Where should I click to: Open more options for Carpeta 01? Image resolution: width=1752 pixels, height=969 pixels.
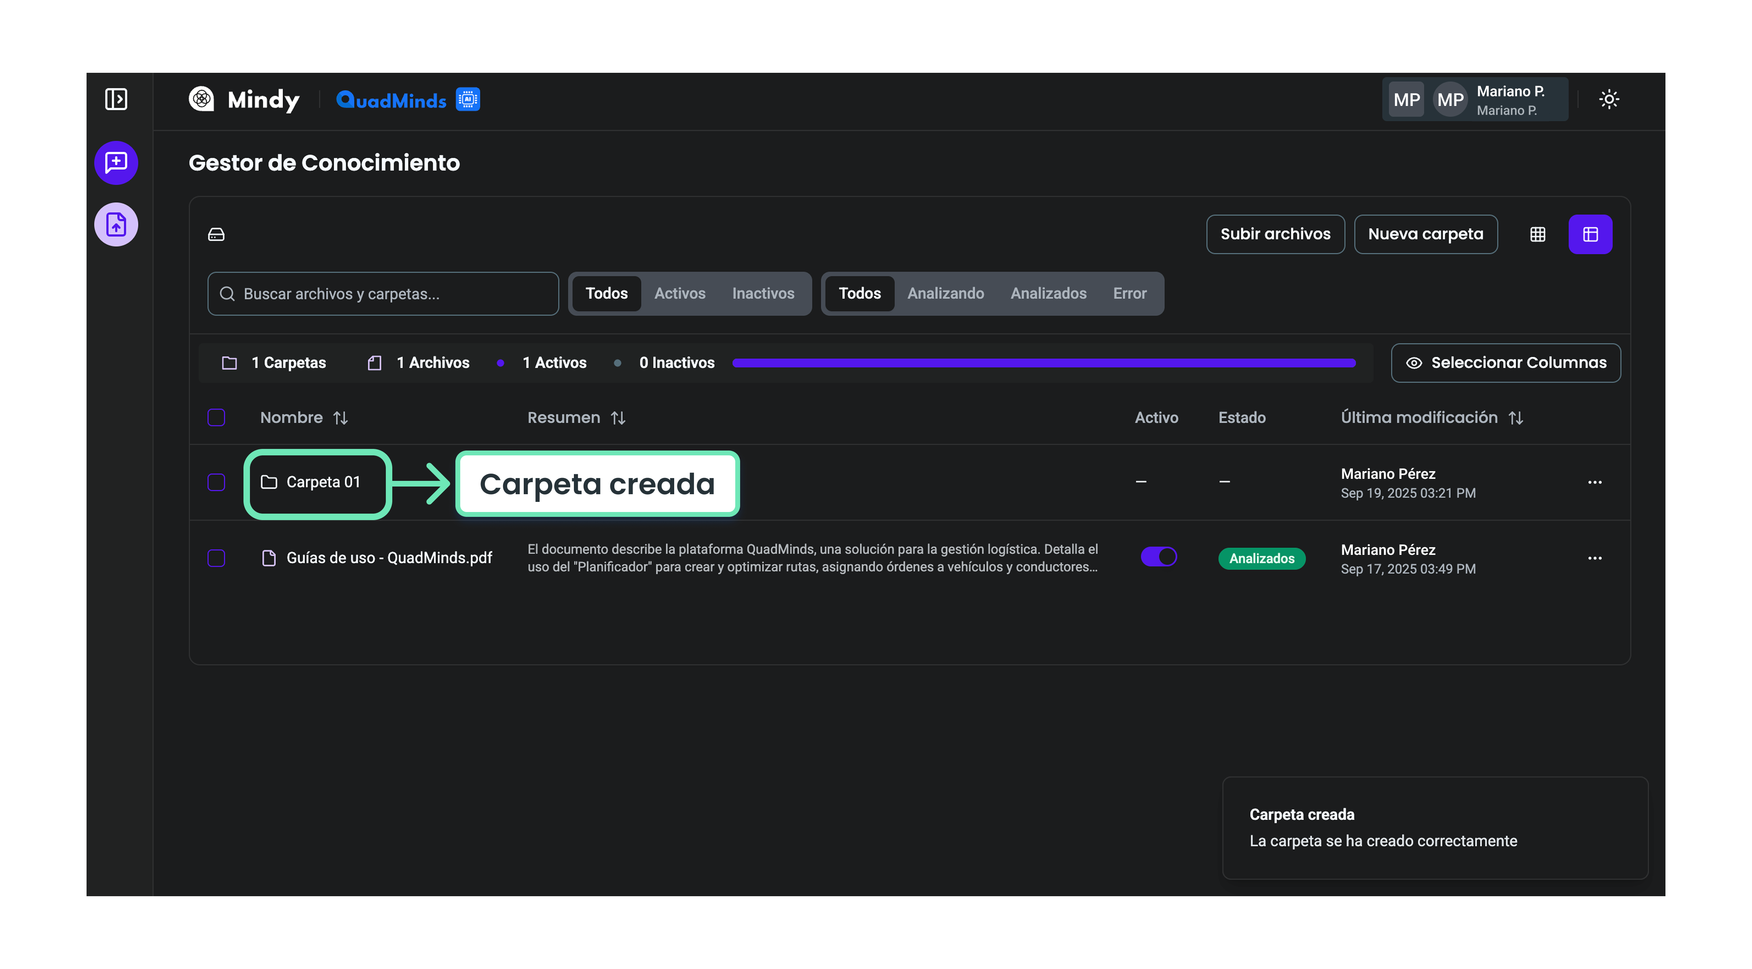(x=1594, y=482)
